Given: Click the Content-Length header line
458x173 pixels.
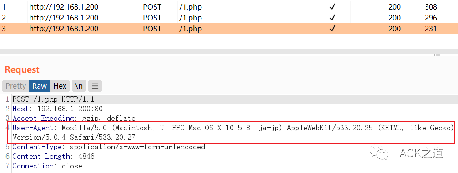Looking at the screenshot, I should 54,156.
